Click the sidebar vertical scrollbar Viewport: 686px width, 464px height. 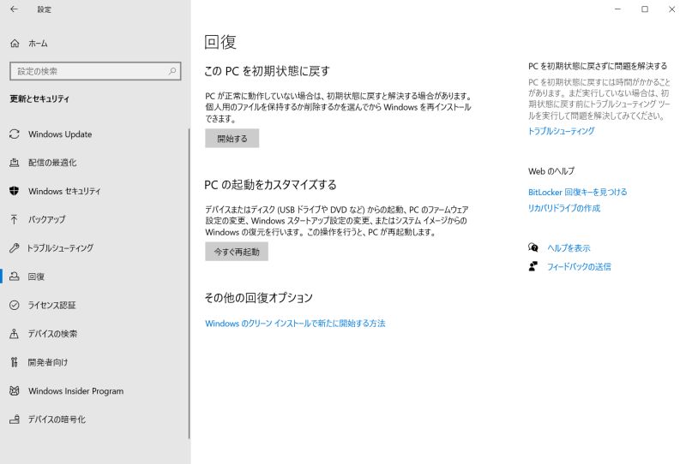coord(189,283)
